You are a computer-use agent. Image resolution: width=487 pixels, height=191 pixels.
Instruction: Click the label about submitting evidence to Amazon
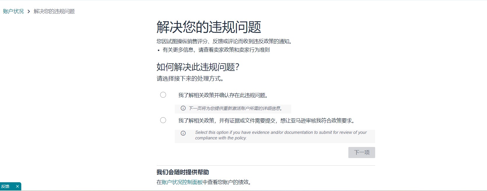267,121
